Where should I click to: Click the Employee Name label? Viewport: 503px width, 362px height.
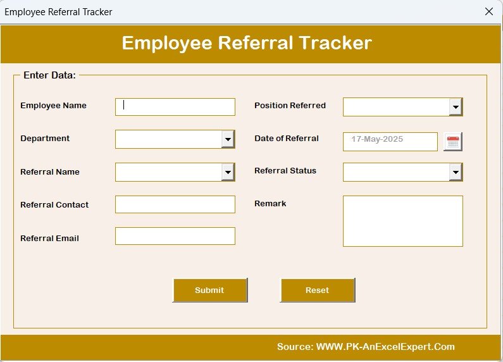click(x=53, y=106)
